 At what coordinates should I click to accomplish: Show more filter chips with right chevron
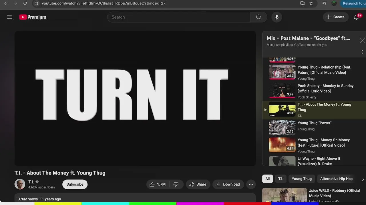click(x=363, y=179)
